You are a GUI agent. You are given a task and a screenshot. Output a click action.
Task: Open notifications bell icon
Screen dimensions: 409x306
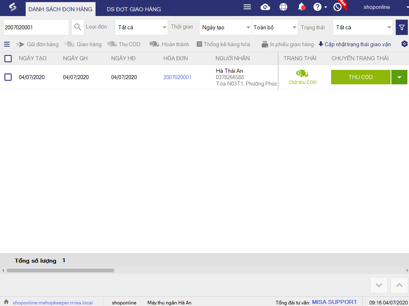[x=301, y=7]
